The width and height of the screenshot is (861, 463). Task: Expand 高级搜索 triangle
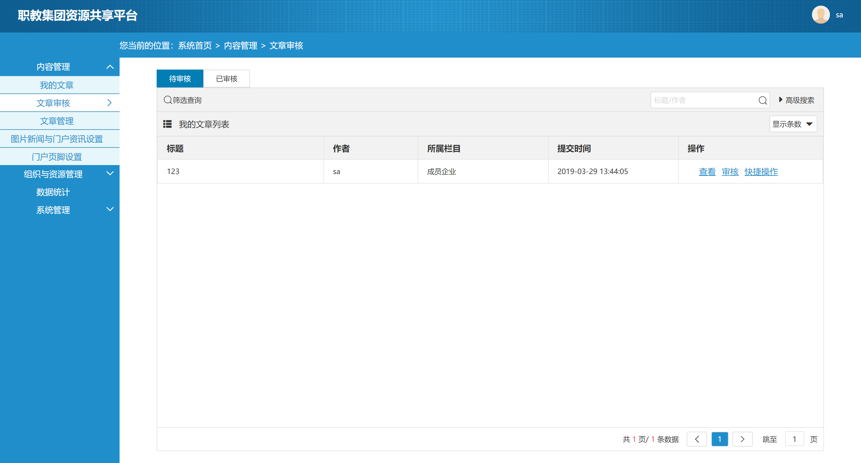[781, 99]
